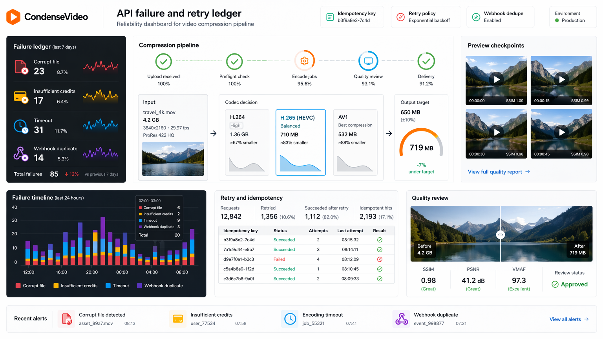Image resolution: width=603 pixels, height=339 pixels.
Task: Select the Quality review monitor stage
Action: [368, 61]
